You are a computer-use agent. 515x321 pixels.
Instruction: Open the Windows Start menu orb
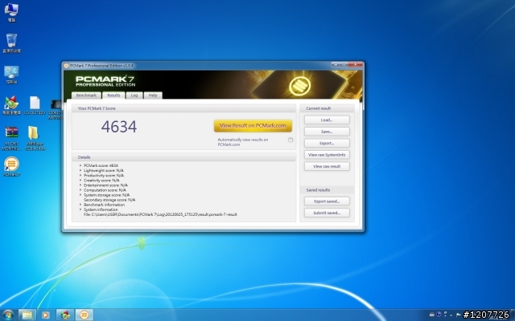coord(8,315)
